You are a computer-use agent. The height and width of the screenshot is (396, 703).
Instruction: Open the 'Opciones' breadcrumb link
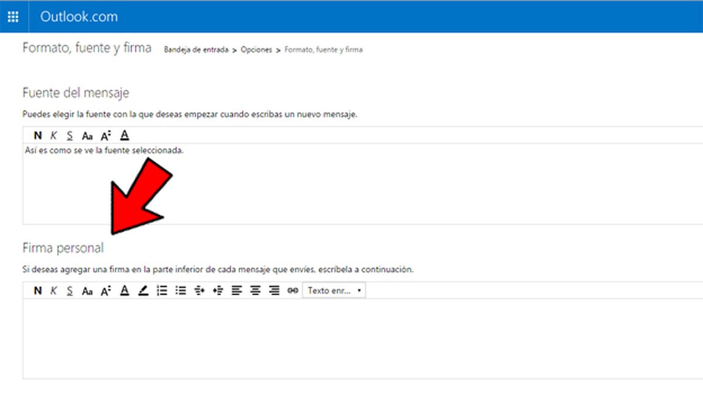pyautogui.click(x=257, y=50)
